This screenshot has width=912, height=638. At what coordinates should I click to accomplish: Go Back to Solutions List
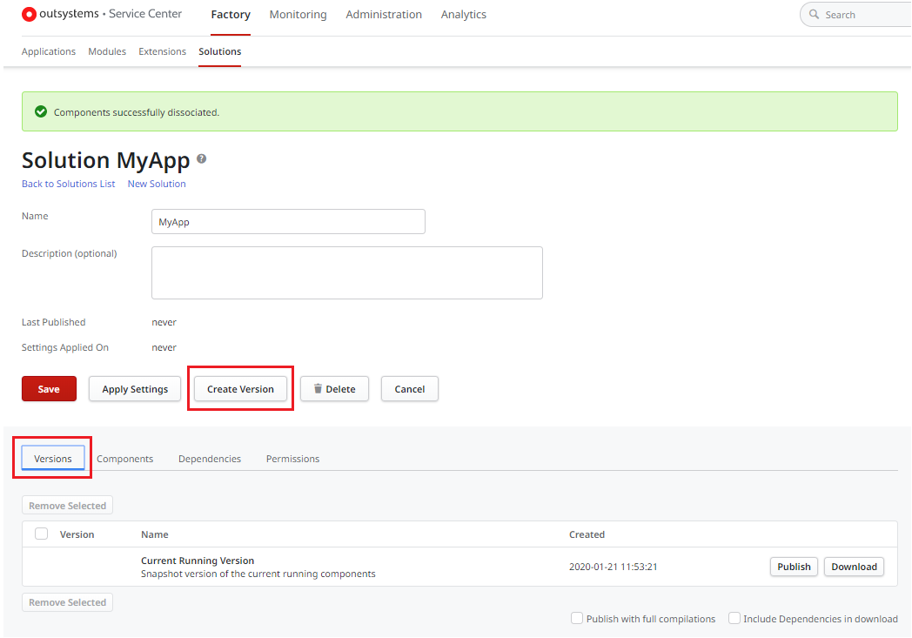pos(68,184)
